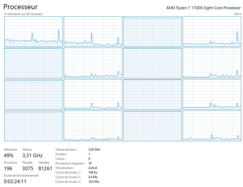Select the second core graph showing activity spikes
Viewport: 243px width, 187px height.
(93, 31)
